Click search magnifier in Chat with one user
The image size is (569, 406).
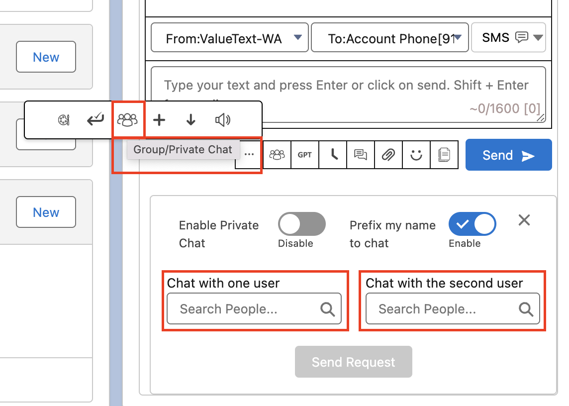(x=327, y=309)
